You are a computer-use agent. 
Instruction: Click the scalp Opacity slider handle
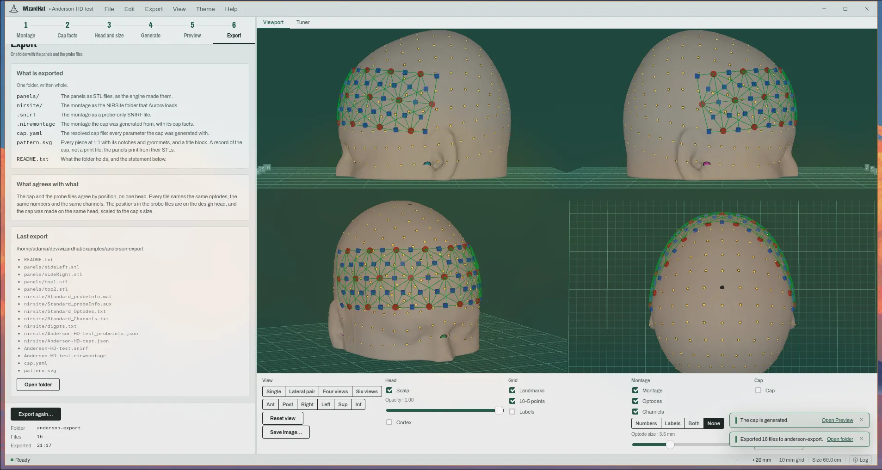[x=499, y=410]
